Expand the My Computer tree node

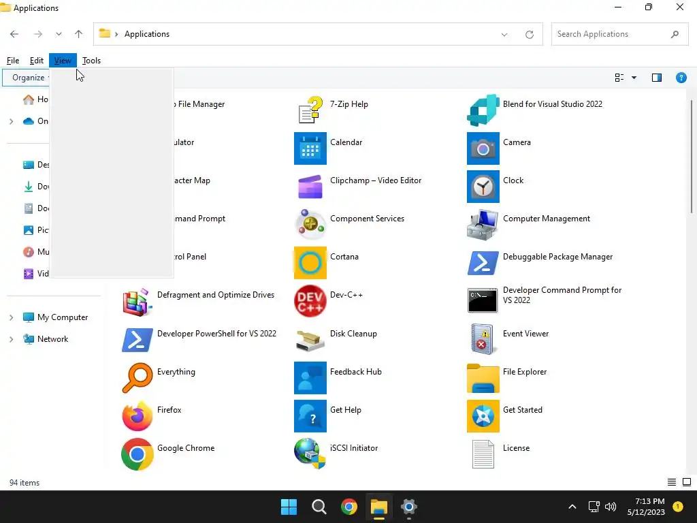11,317
